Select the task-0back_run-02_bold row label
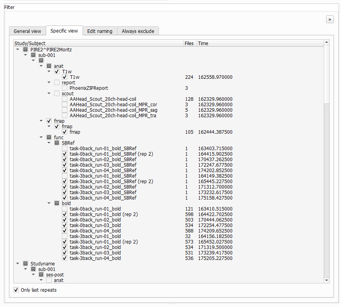Screen dimensions: 341x307 coord(95,220)
